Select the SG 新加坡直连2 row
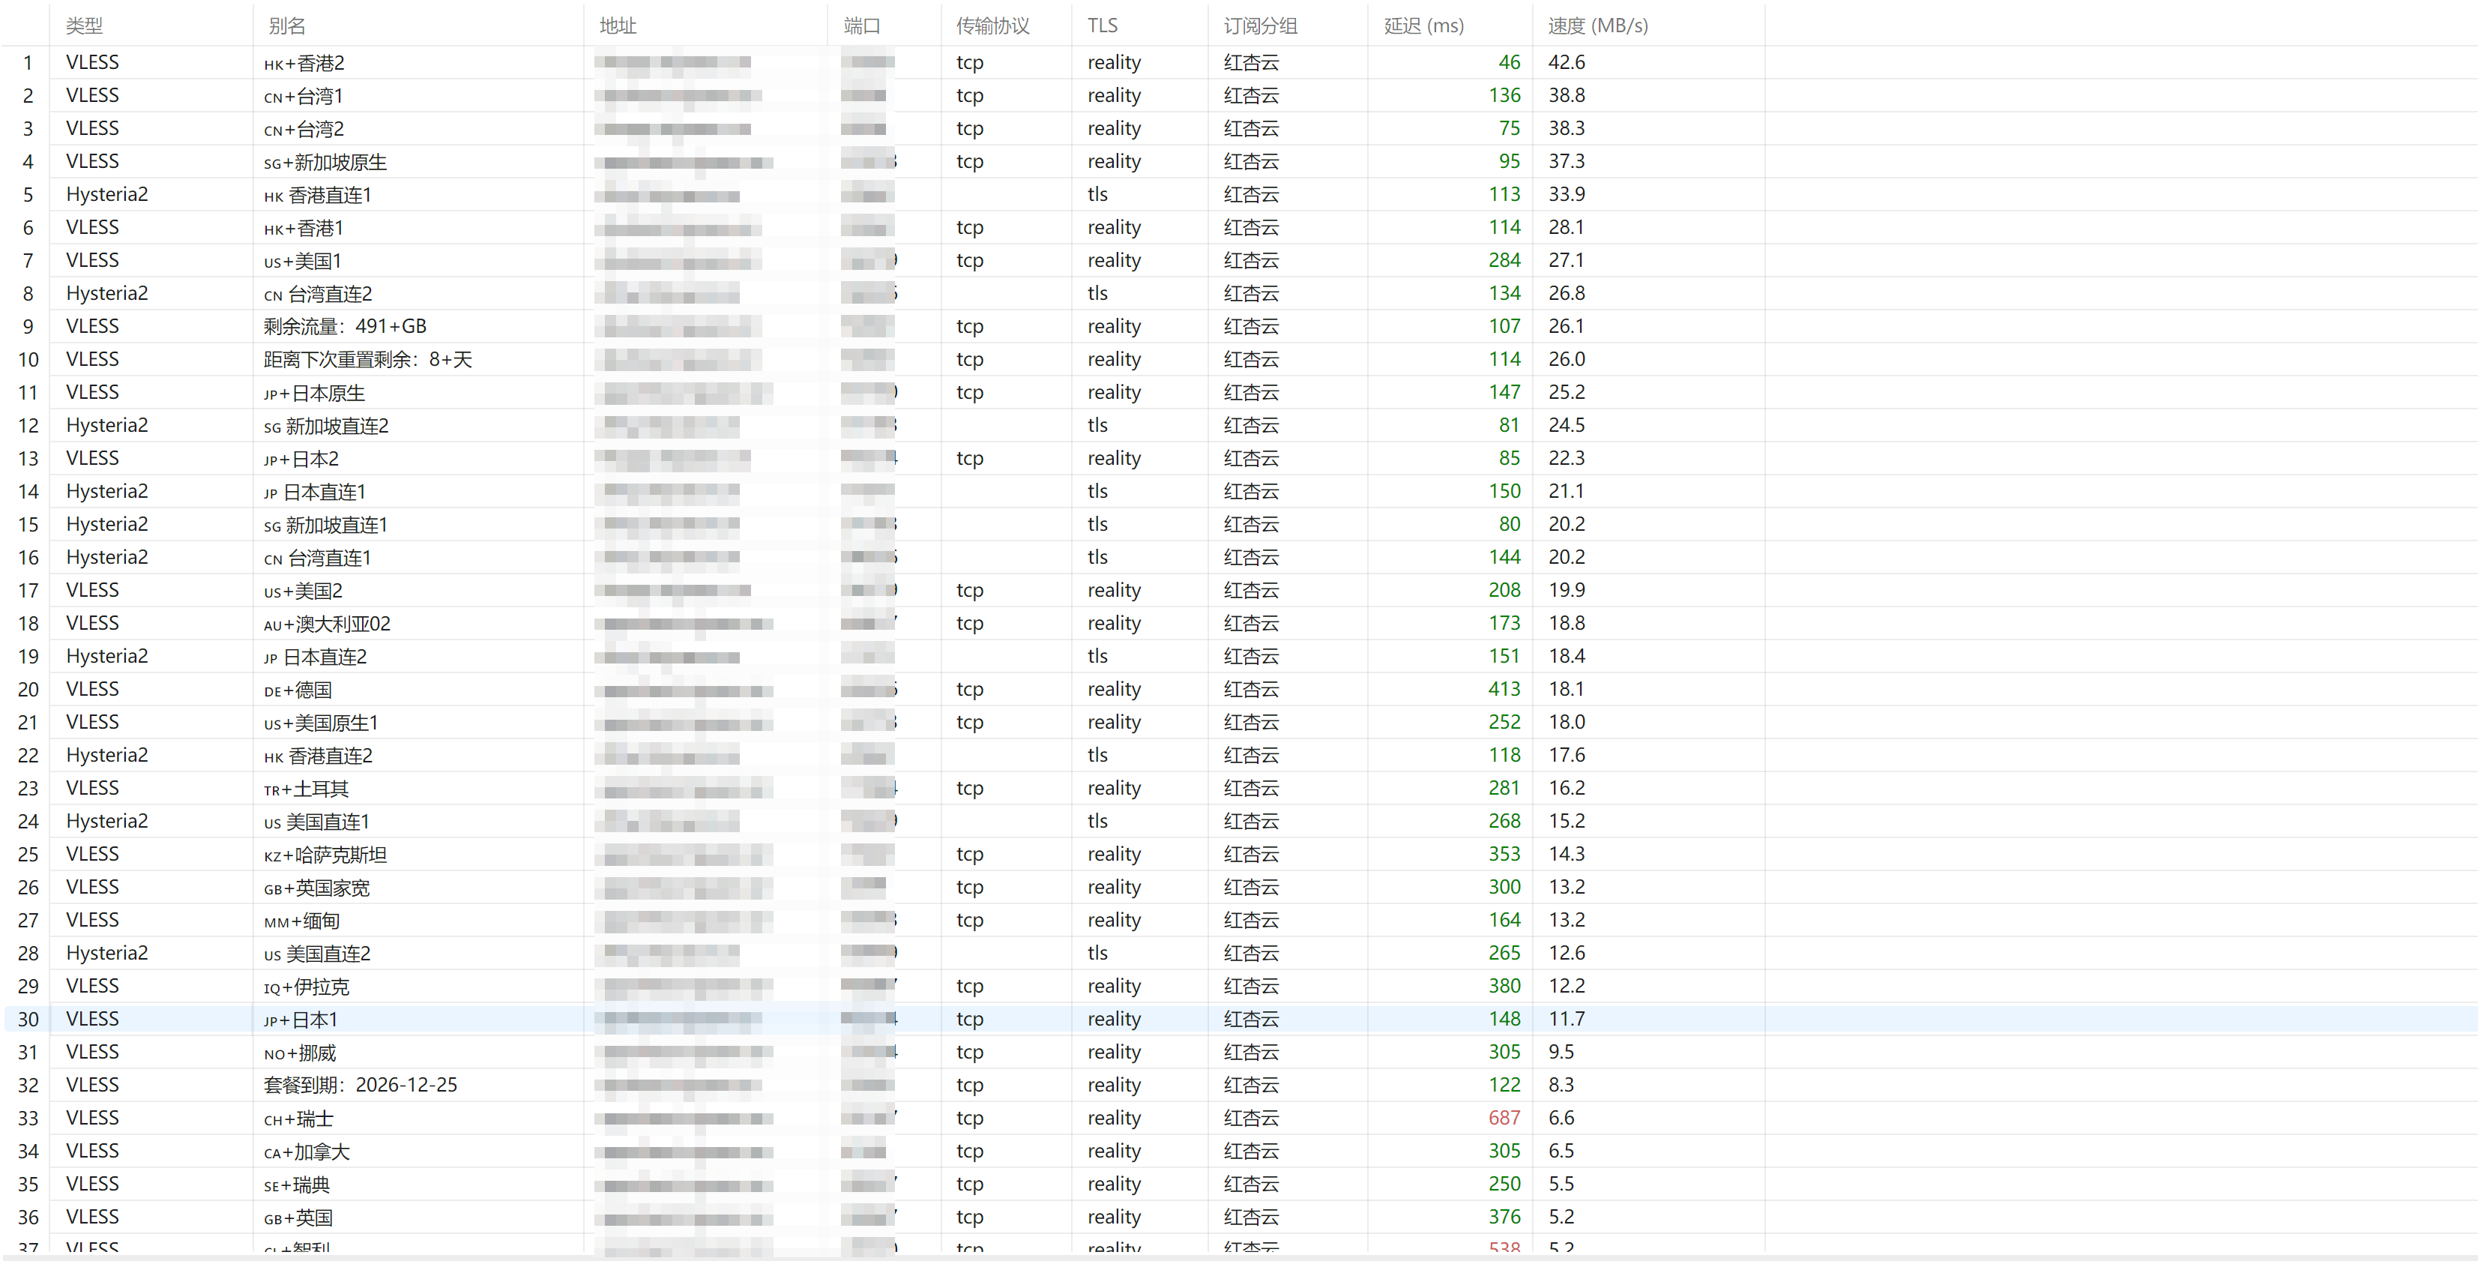This screenshot has width=2478, height=1261. pyautogui.click(x=1239, y=425)
